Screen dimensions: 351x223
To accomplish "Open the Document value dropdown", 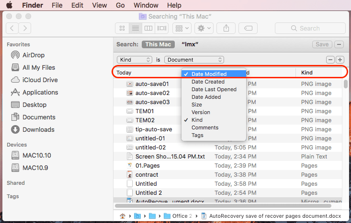I will point(194,60).
